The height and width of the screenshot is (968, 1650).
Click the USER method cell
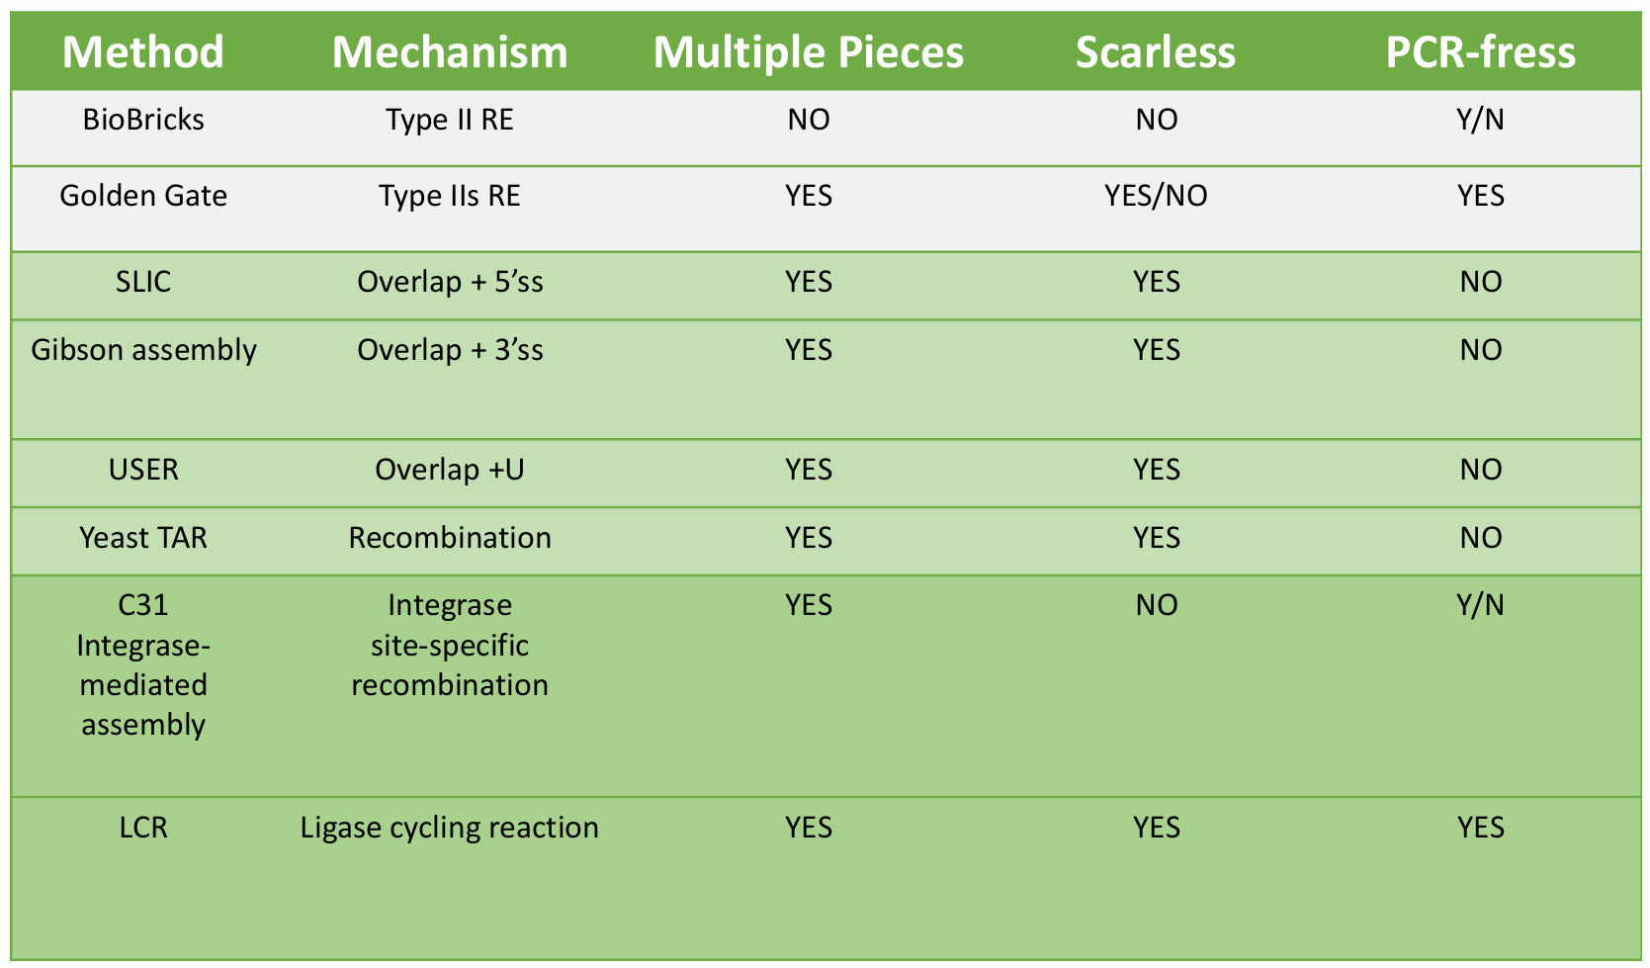[143, 469]
